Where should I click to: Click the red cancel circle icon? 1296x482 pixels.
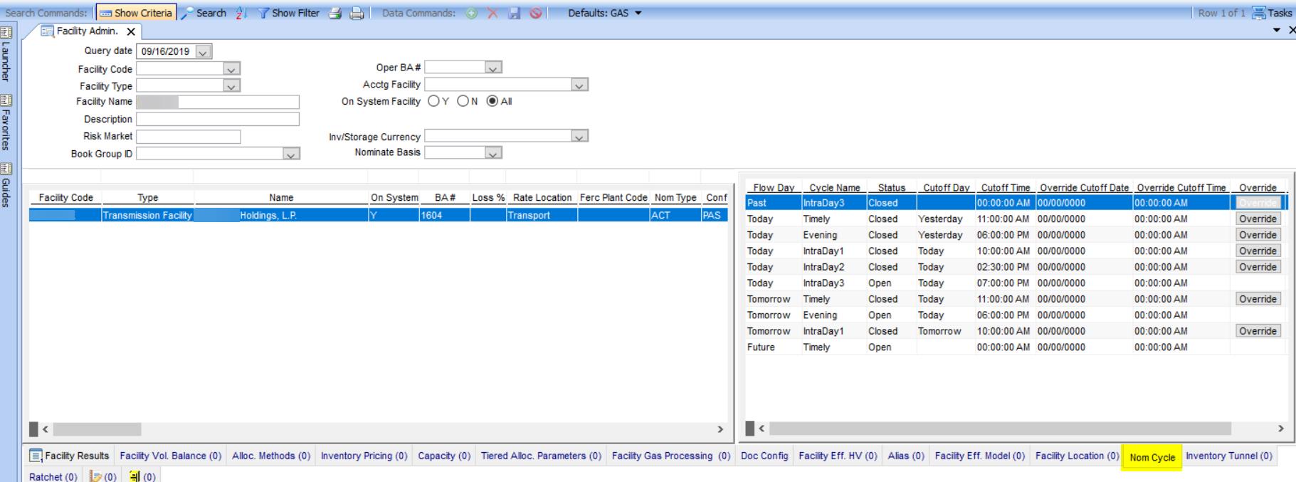click(536, 13)
